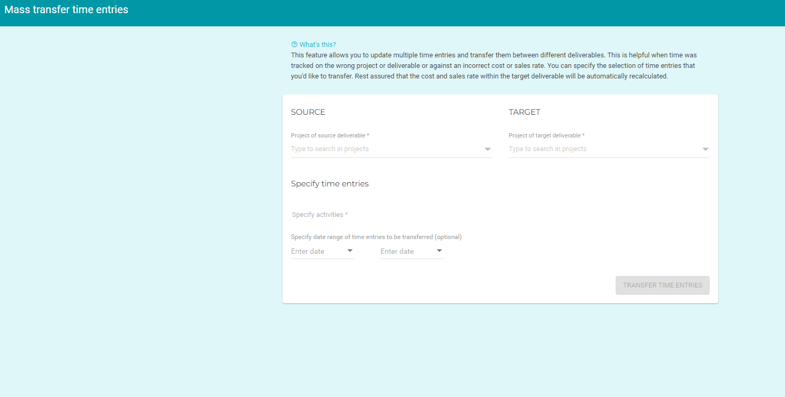Open the end date picker arrow
This screenshot has width=785, height=397.
[x=439, y=251]
